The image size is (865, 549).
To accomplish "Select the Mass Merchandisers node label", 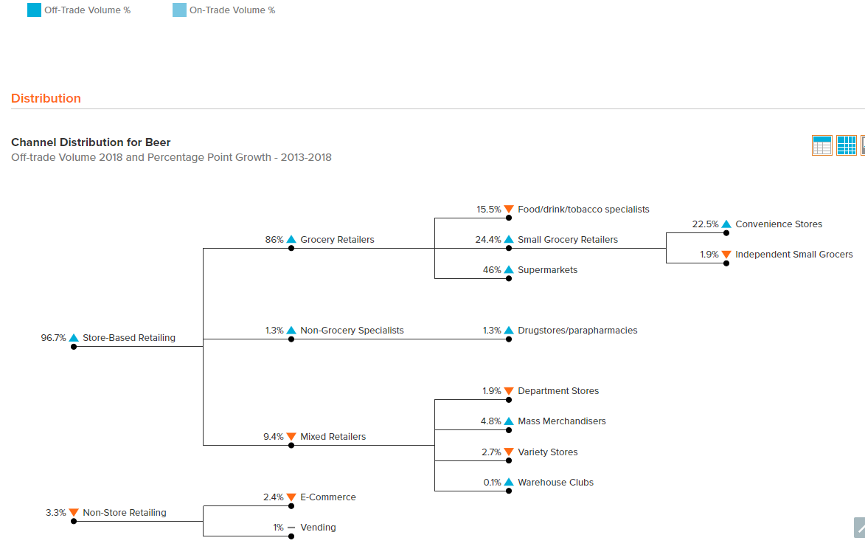I will pos(562,421).
